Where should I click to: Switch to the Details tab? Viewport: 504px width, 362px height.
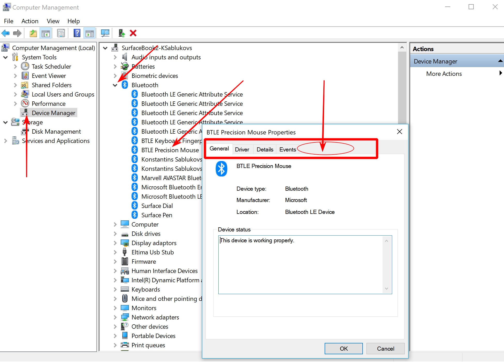(265, 149)
